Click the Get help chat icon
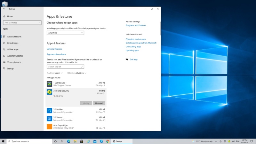The height and width of the screenshot is (144, 256). tap(127, 59)
